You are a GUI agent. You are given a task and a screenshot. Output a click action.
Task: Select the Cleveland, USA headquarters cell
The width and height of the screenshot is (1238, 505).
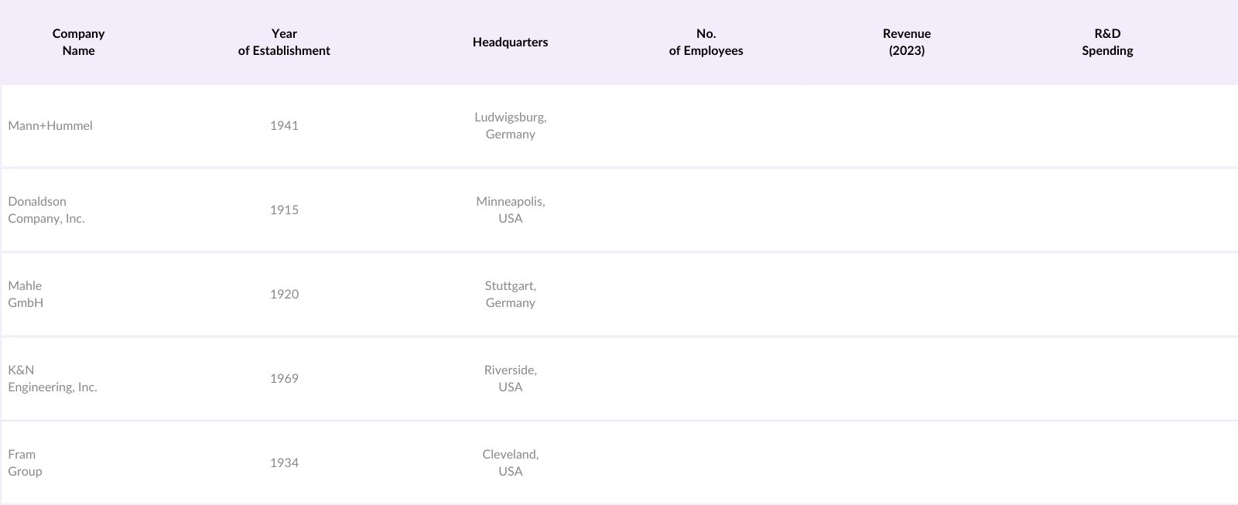tap(510, 463)
